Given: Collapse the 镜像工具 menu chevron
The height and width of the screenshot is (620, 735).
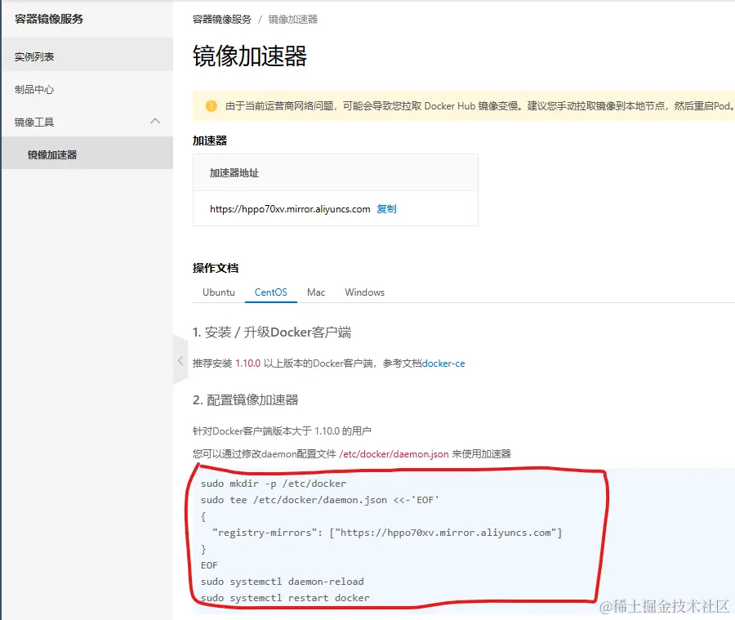Looking at the screenshot, I should tap(155, 121).
